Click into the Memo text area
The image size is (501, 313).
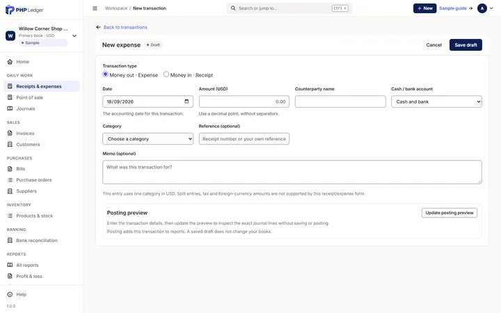[x=292, y=172]
